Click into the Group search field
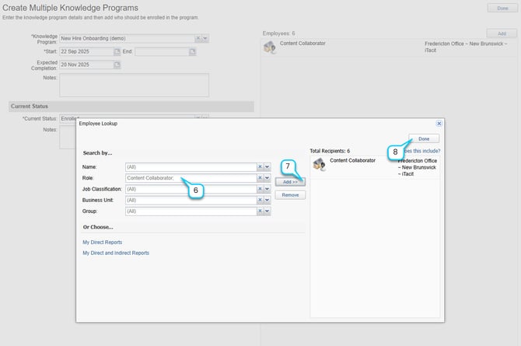 (x=191, y=211)
